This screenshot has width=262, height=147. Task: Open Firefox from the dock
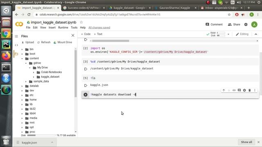pyautogui.click(x=6, y=56)
